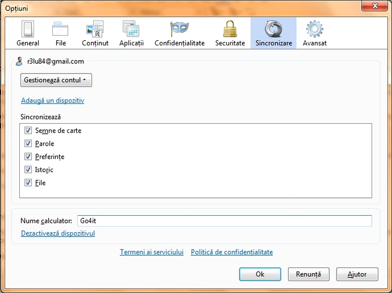This screenshot has width=392, height=293.
Task: Open the Conținut panel icon
Action: (95, 29)
